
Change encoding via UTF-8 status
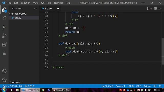(x=130, y=86)
